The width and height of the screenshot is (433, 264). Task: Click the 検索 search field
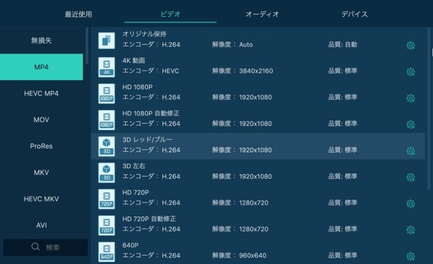coord(45,247)
